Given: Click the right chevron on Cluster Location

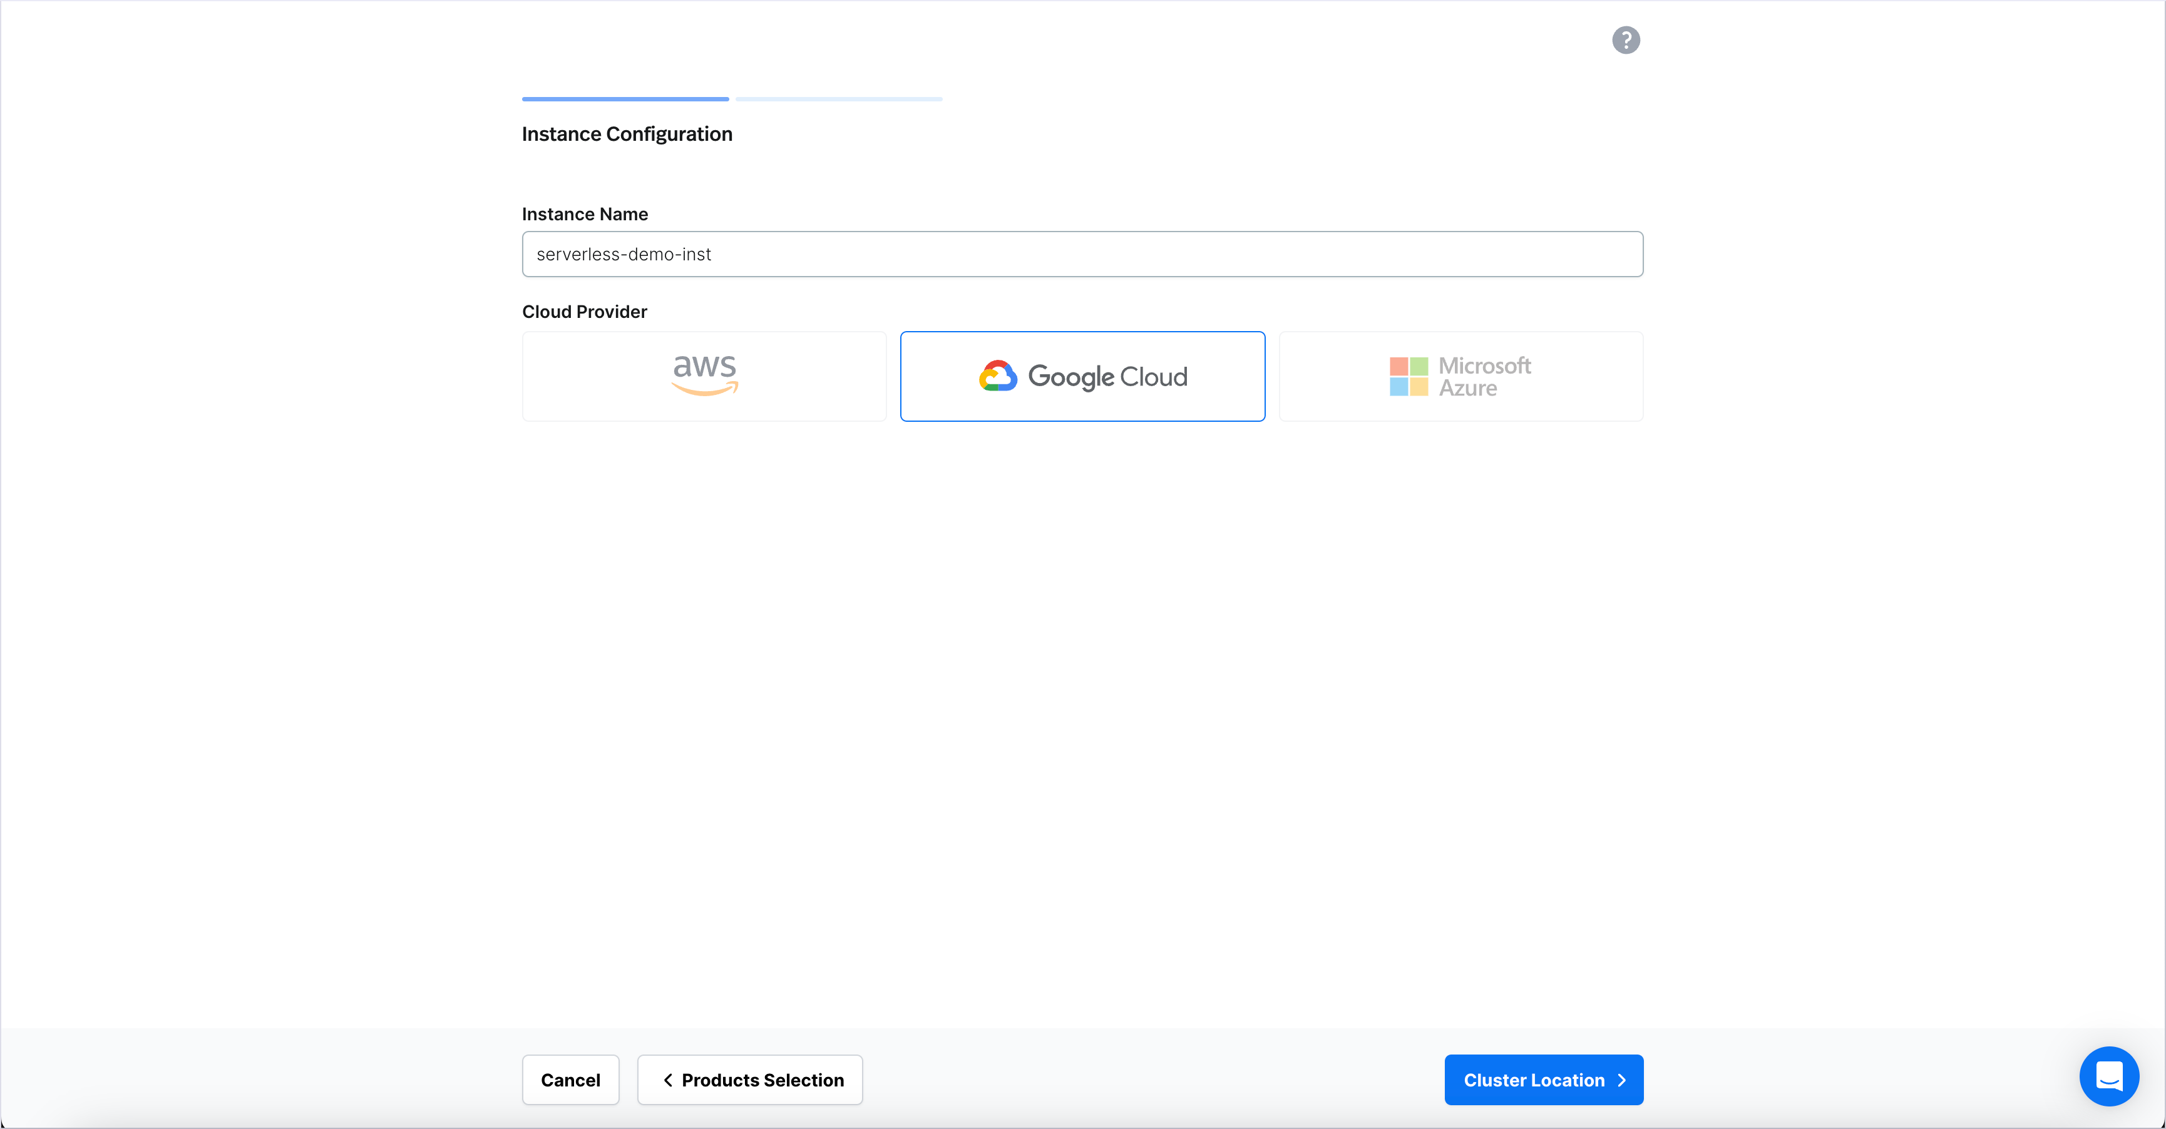Looking at the screenshot, I should pyautogui.click(x=1621, y=1080).
